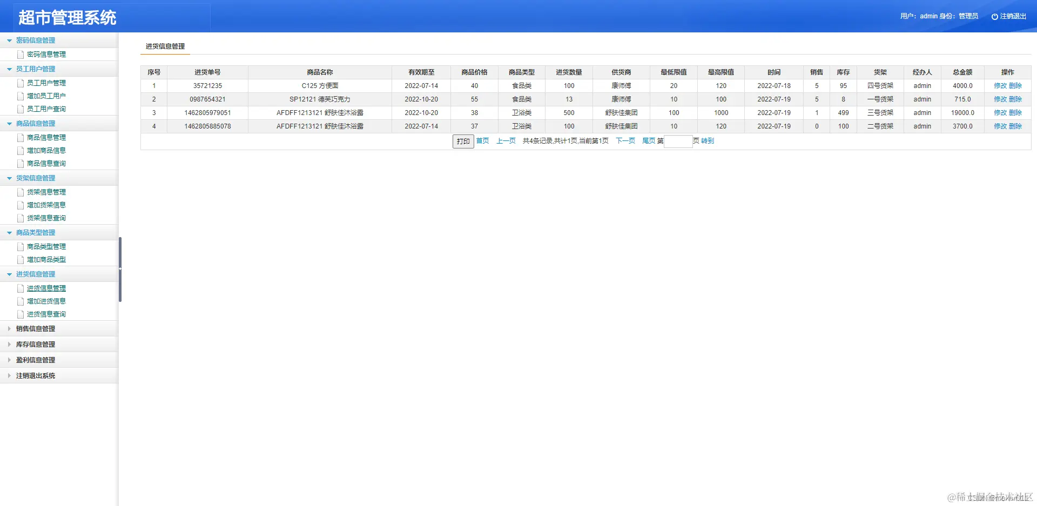1037x506 pixels.
Task: Click the 进货单号 column header
Action: coord(207,72)
